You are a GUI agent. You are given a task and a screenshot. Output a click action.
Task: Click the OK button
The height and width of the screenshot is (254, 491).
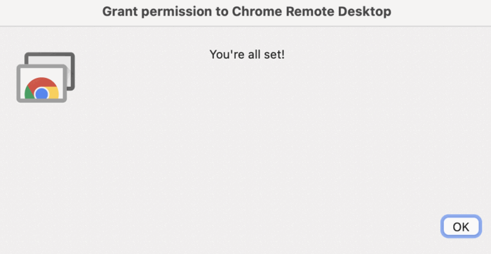(x=461, y=227)
